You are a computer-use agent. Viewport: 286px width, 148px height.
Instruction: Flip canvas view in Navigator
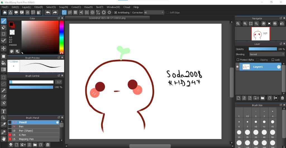282,23
